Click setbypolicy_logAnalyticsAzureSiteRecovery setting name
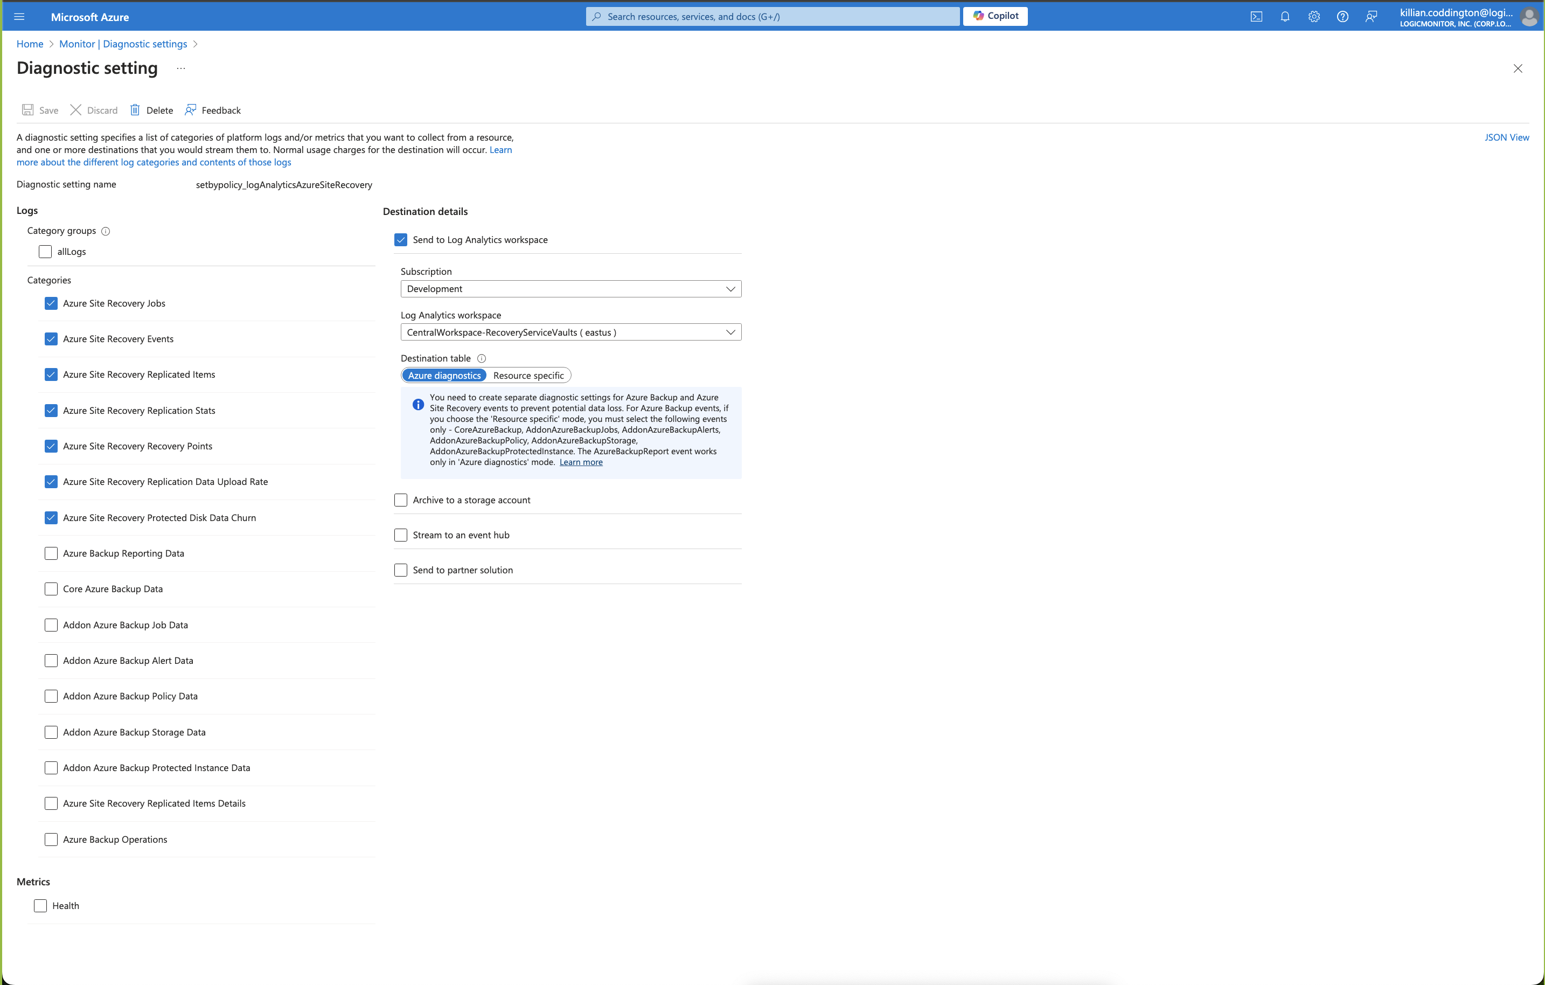 click(284, 185)
